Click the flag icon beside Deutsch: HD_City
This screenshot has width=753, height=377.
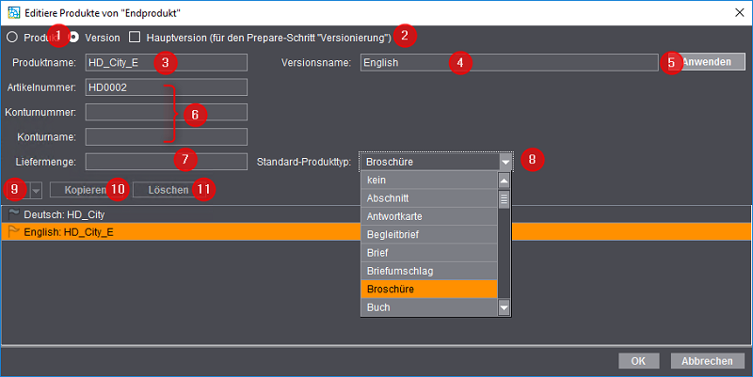13,214
